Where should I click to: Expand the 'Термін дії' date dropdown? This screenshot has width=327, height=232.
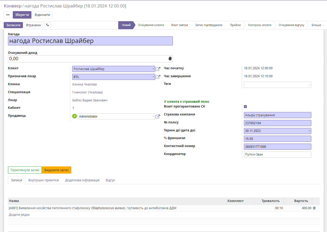pyautogui.click(x=309, y=131)
